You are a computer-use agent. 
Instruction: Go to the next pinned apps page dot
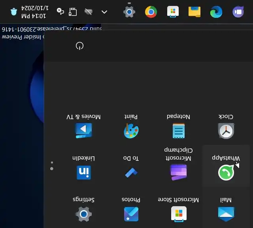(52, 163)
